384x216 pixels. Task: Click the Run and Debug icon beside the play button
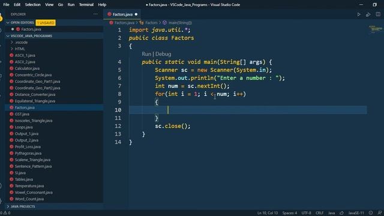368,14
